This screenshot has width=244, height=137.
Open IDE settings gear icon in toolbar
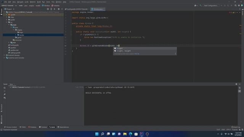coord(239,5)
